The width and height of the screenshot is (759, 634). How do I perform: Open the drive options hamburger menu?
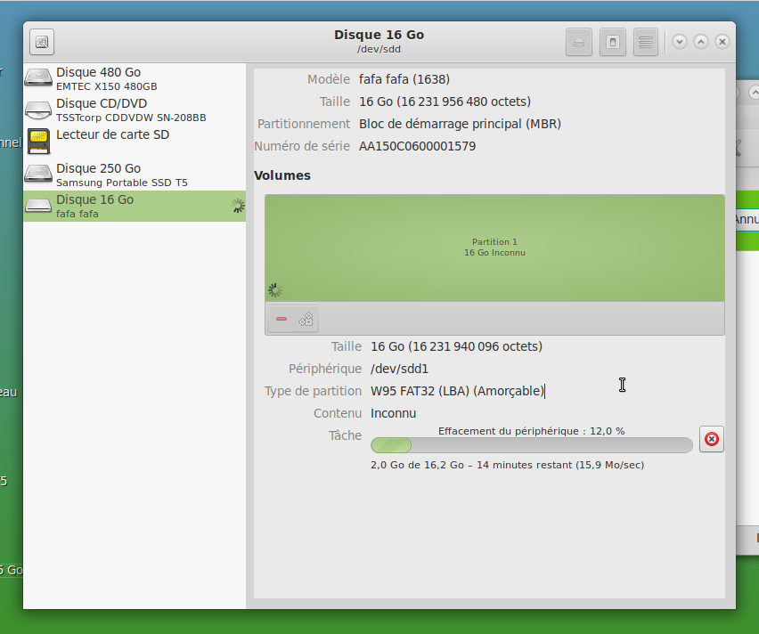[x=645, y=42]
